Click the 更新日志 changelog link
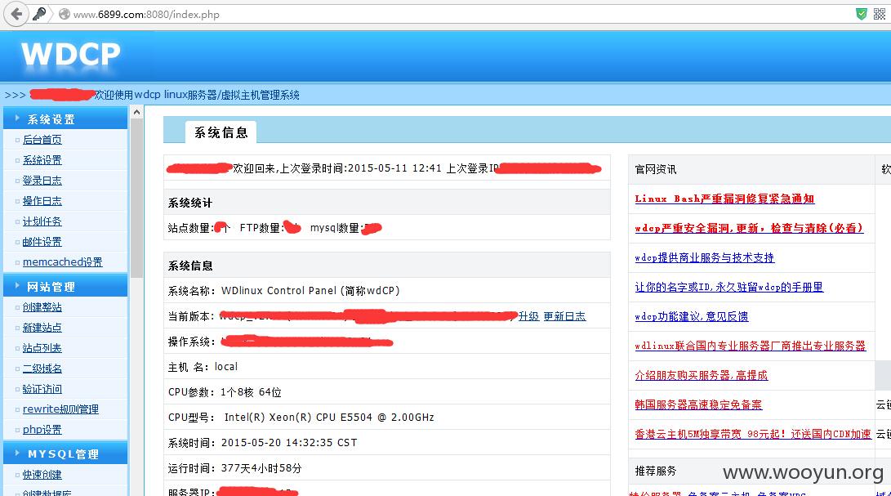 (564, 316)
